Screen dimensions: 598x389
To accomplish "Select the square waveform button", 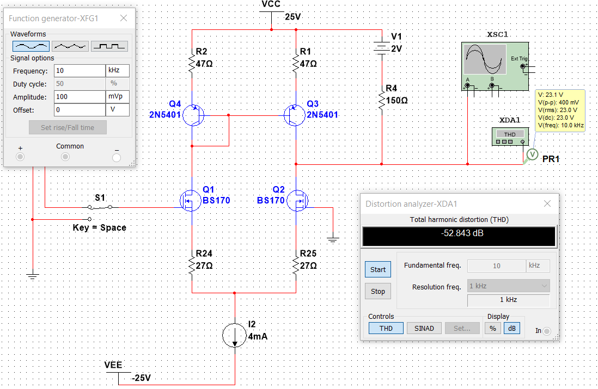I will (109, 46).
